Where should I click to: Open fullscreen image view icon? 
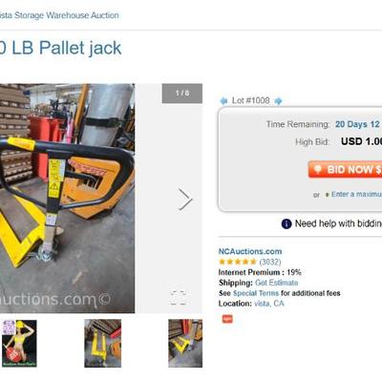tap(179, 298)
